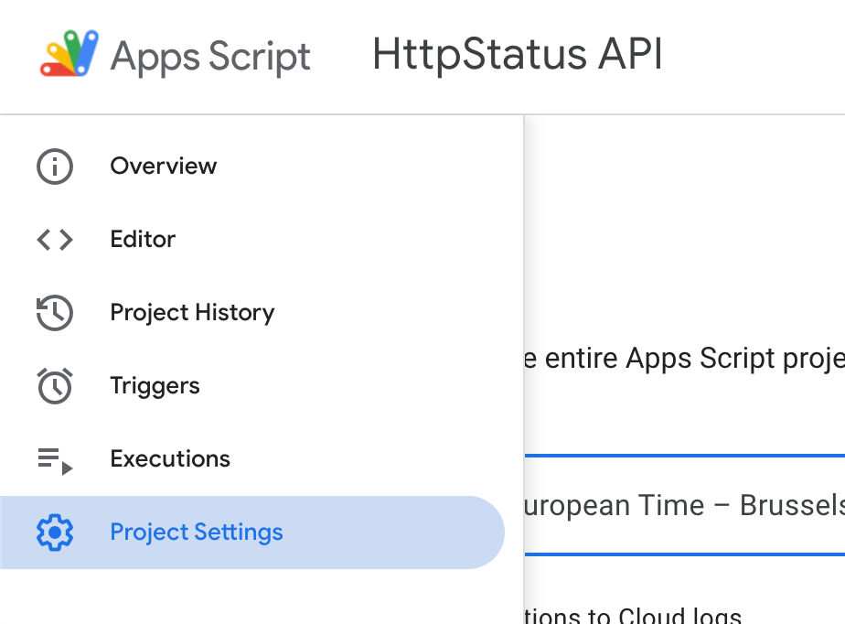Click the Apps Script logo icon
The image size is (845, 624).
70,53
